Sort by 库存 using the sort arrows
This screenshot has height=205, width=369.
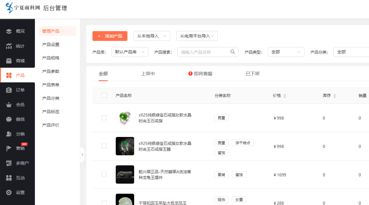(x=334, y=96)
